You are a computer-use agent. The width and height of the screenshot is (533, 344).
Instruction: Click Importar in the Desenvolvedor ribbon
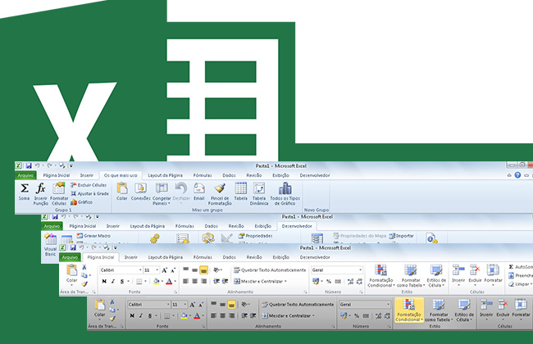(402, 236)
